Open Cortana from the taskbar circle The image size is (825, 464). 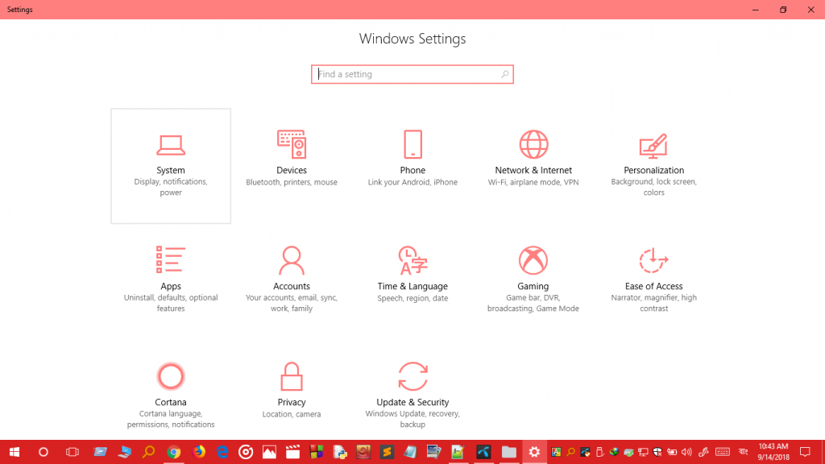click(x=44, y=452)
